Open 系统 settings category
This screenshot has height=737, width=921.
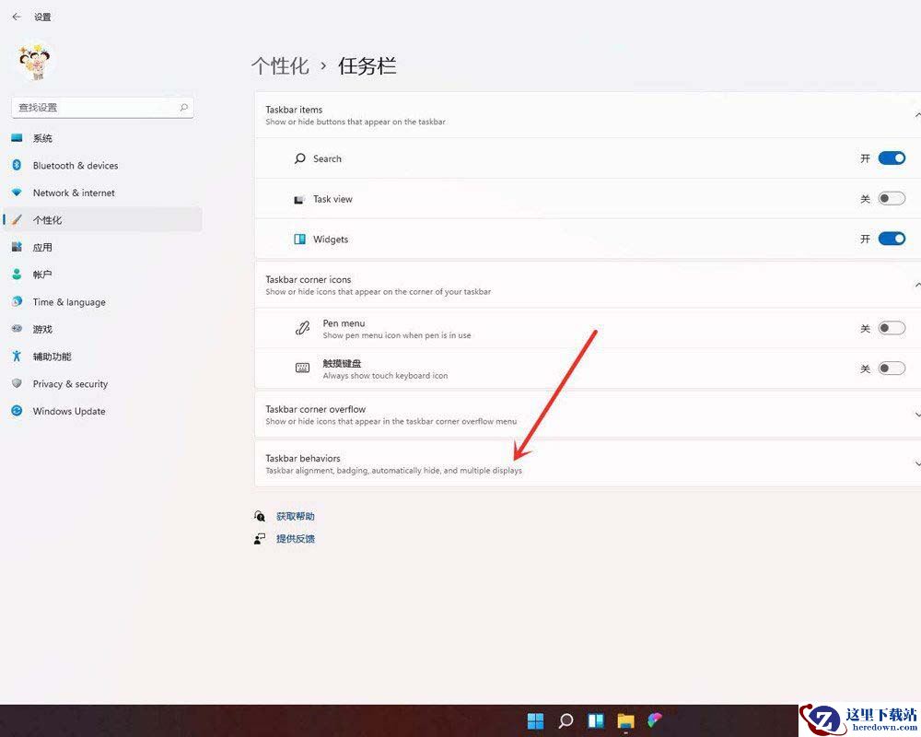pos(103,138)
